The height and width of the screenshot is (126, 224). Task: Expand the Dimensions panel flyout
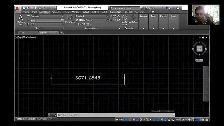coord(92,28)
